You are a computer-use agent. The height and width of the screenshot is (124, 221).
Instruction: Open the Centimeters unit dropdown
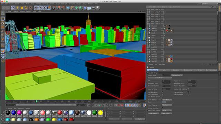coord(177,75)
